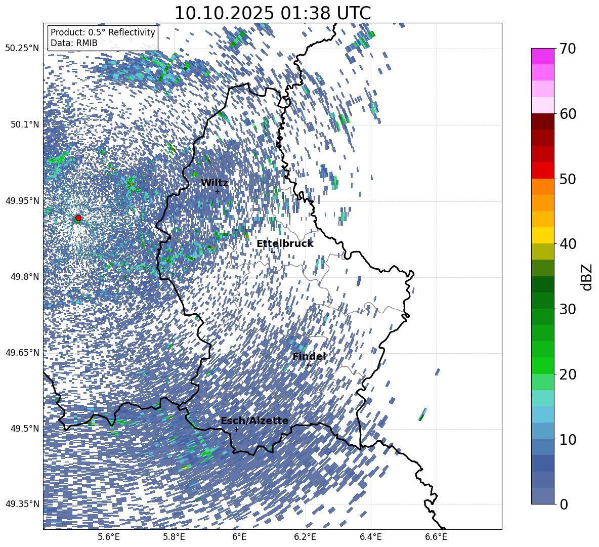Click the cyan colorbar segment between 10 and 20
599x547 pixels.
tap(542, 398)
